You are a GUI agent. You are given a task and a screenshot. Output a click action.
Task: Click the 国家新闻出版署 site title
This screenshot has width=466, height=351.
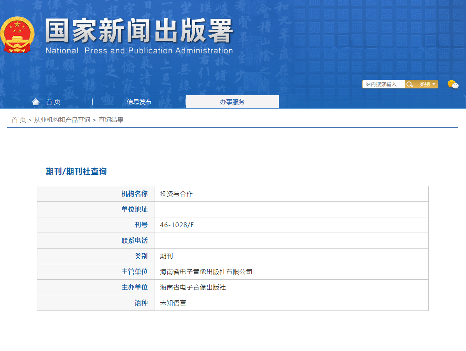pos(139,30)
